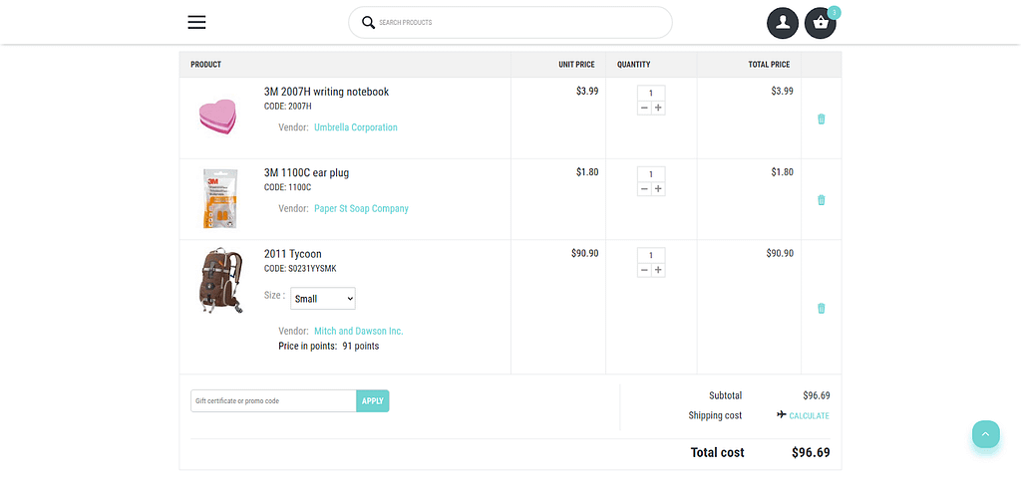
Task: Open the shopping basket icon
Action: click(821, 24)
